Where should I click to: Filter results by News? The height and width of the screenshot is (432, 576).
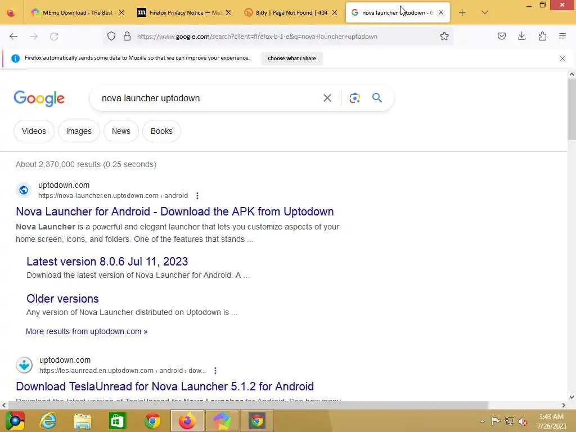tap(121, 131)
